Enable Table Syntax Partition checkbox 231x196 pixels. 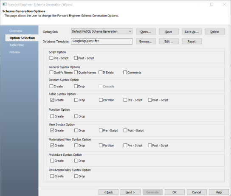101,100
